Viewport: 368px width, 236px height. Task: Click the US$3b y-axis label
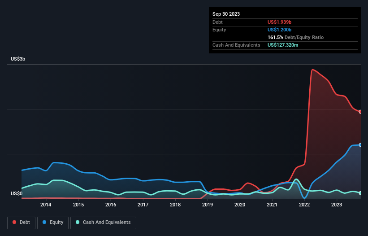tap(18, 59)
